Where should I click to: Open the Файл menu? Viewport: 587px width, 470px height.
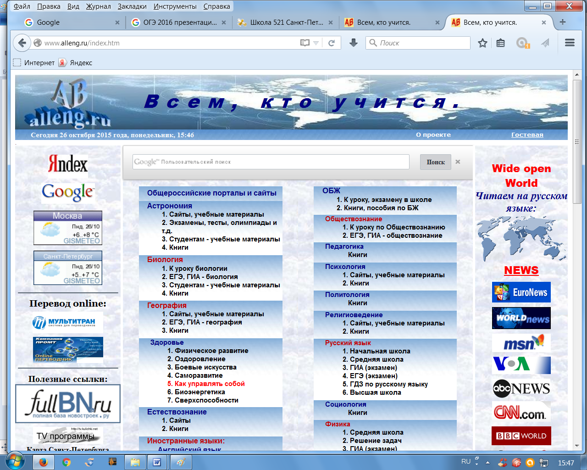(22, 6)
